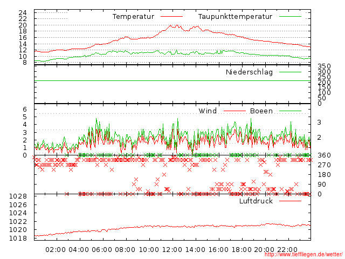Click the 08:00 time axis label
The width and height of the screenshot is (345, 259).
coord(125,250)
